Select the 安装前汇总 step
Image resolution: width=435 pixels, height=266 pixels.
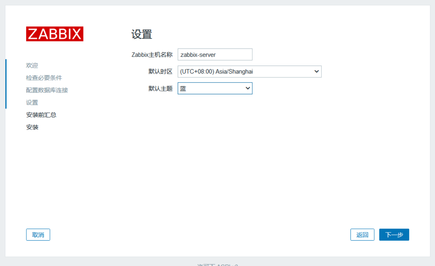(41, 115)
